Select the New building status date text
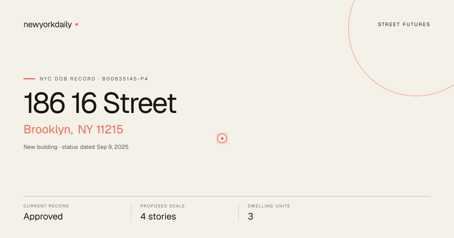The width and height of the screenshot is (454, 238). click(x=76, y=147)
